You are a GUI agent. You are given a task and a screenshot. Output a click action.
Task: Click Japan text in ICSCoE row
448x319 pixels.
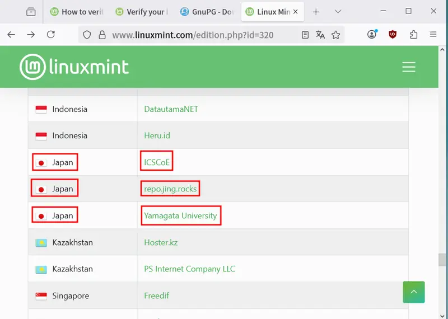tap(63, 162)
